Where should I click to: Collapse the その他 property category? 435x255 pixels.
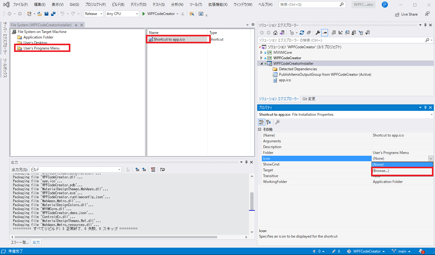(x=260, y=129)
